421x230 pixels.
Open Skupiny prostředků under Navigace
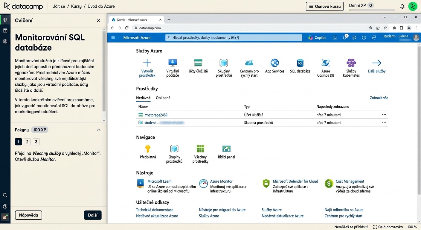coord(174,154)
